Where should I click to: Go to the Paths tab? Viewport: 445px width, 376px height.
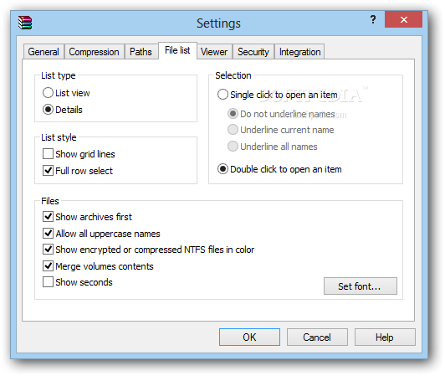[141, 52]
